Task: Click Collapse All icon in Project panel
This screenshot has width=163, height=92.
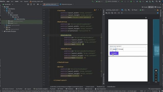Action: (34, 4)
